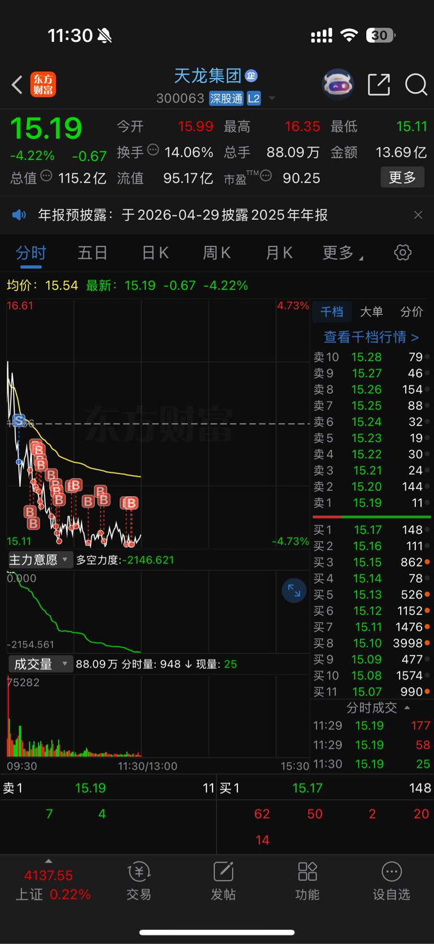Tap the 买8 15.10 row with 3998
This screenshot has width=434, height=944.
(x=371, y=643)
